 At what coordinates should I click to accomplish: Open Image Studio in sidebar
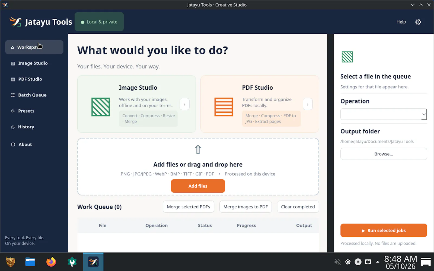(34, 63)
